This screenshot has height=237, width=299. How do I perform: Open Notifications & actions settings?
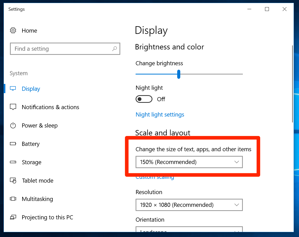click(50, 107)
